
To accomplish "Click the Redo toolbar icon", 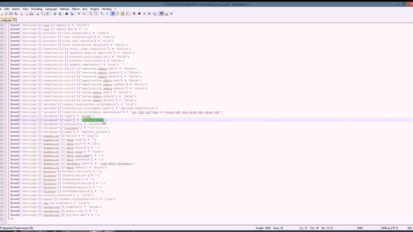I will point(60,14).
